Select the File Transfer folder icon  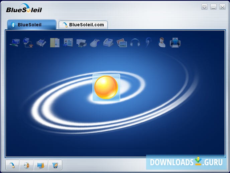pyautogui.click(x=55, y=43)
